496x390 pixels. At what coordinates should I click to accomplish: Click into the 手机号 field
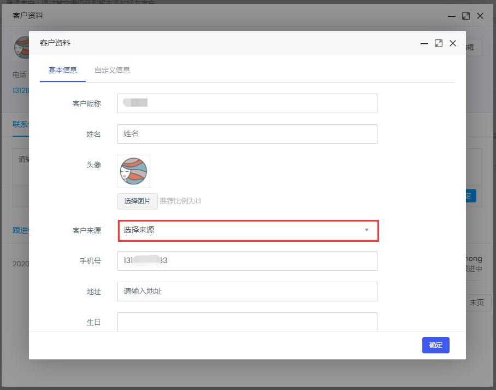247,261
